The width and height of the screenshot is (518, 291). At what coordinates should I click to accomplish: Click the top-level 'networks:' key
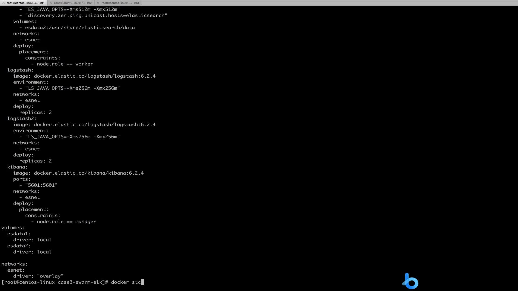click(15, 264)
